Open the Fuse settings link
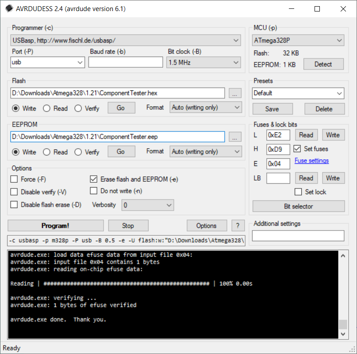The height and width of the screenshot is (354, 357). coord(311,161)
